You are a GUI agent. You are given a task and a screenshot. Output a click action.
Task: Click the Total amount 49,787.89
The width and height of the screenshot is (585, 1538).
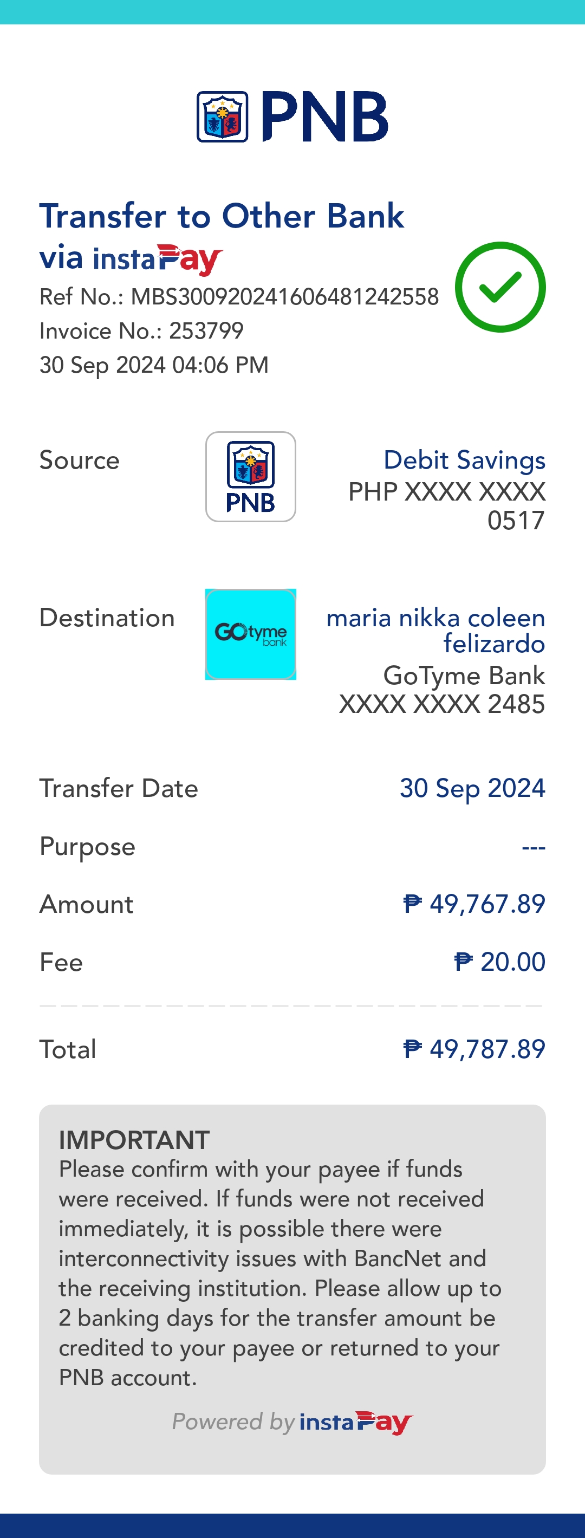[486, 1049]
